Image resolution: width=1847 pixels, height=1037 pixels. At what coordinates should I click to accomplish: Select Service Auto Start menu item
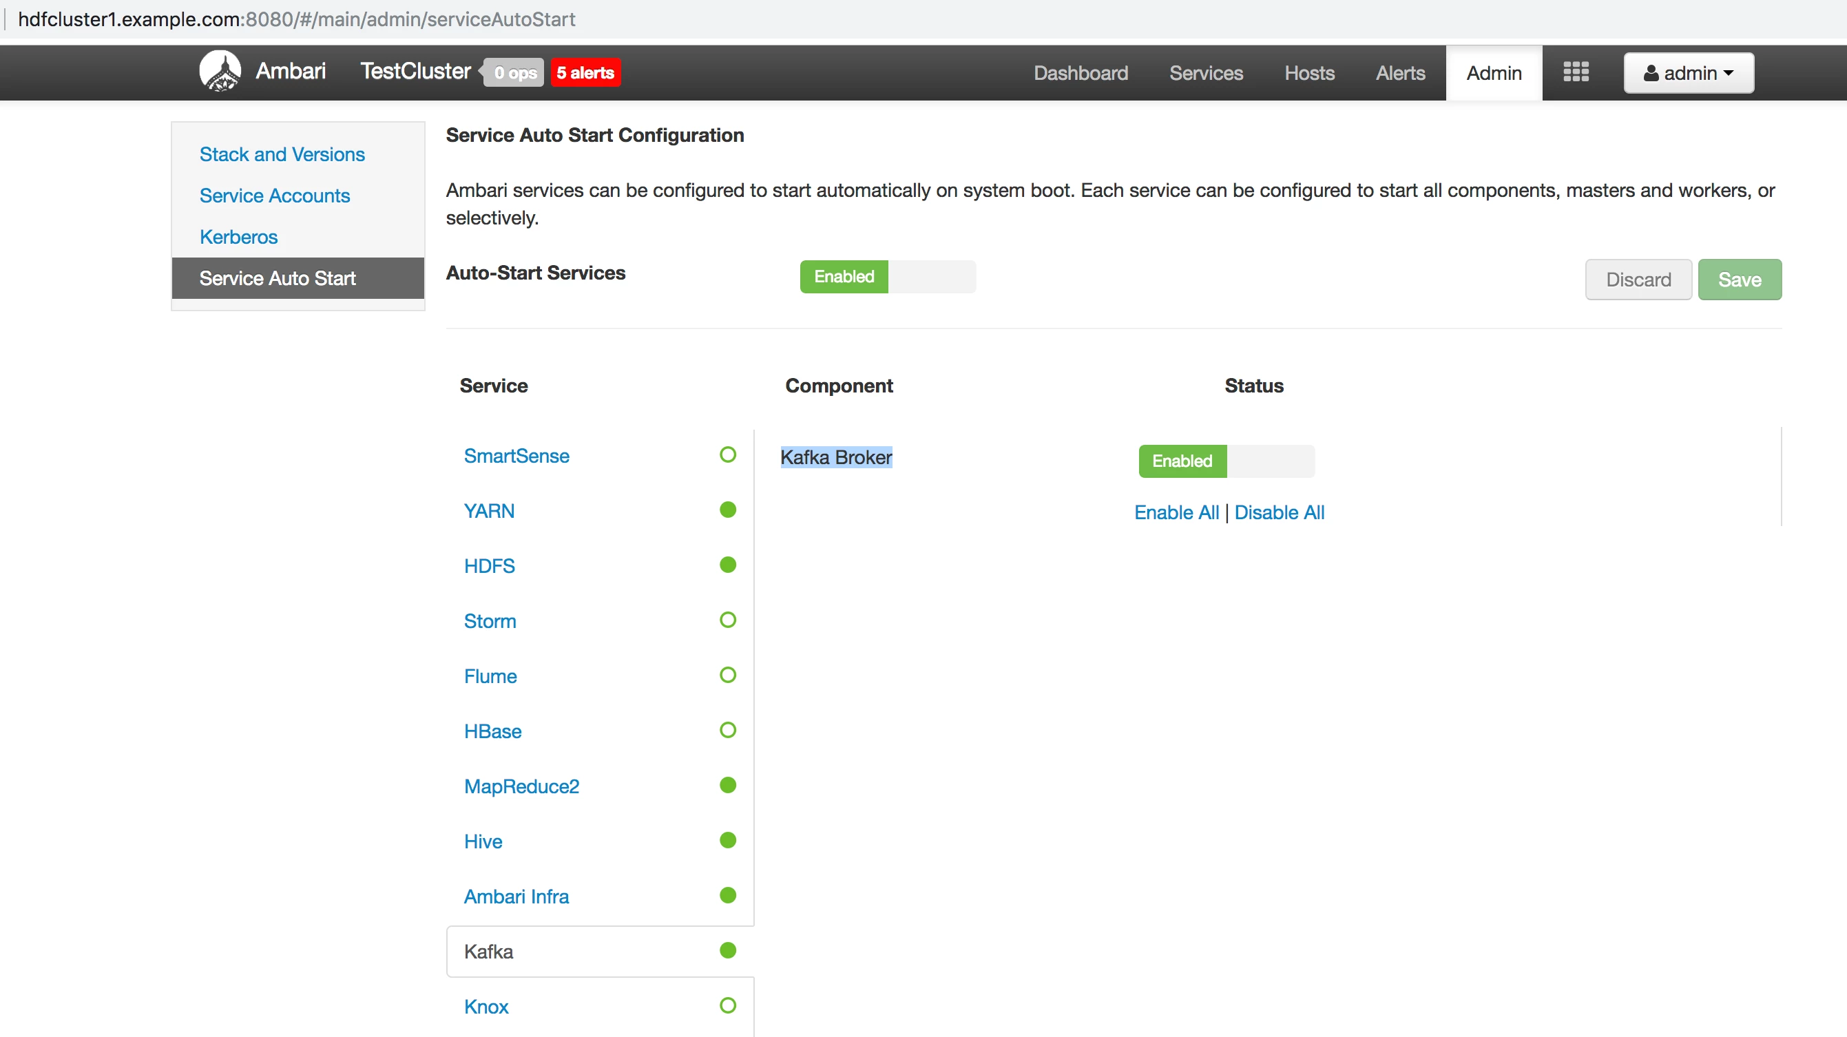pyautogui.click(x=298, y=278)
